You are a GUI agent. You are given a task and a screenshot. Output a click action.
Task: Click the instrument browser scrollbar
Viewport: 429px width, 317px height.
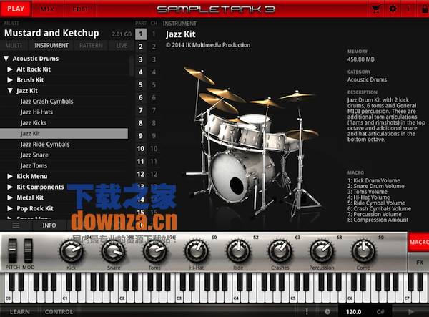132,66
